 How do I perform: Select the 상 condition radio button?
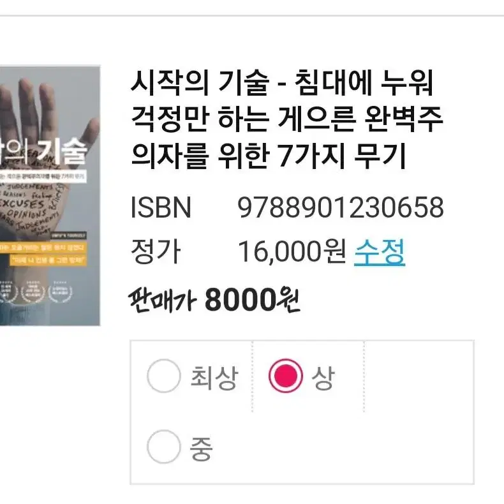[x=285, y=376]
